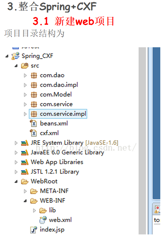Expand the com.service package
Screen dimensions: 168x237
(x=25, y=105)
